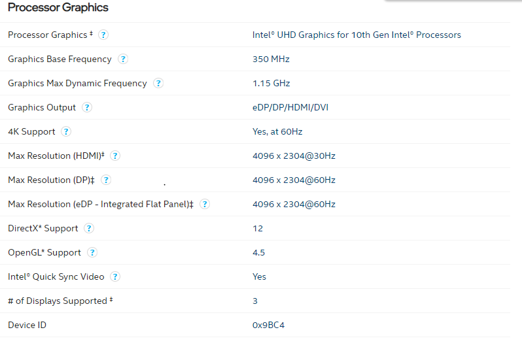Click the Device ID value 0x9BC4

[268, 325]
